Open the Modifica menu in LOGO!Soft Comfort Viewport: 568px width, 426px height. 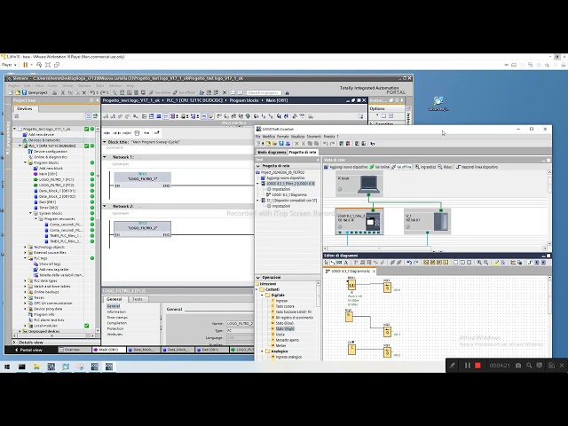pyautogui.click(x=268, y=137)
